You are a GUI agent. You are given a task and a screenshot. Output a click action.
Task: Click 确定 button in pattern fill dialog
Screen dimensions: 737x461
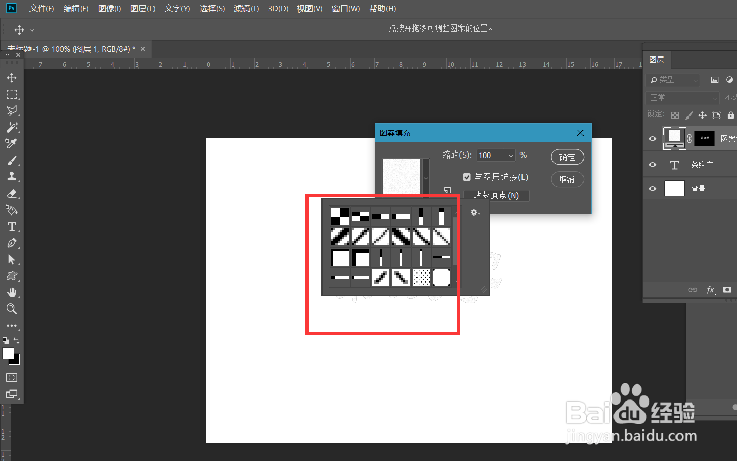[567, 157]
